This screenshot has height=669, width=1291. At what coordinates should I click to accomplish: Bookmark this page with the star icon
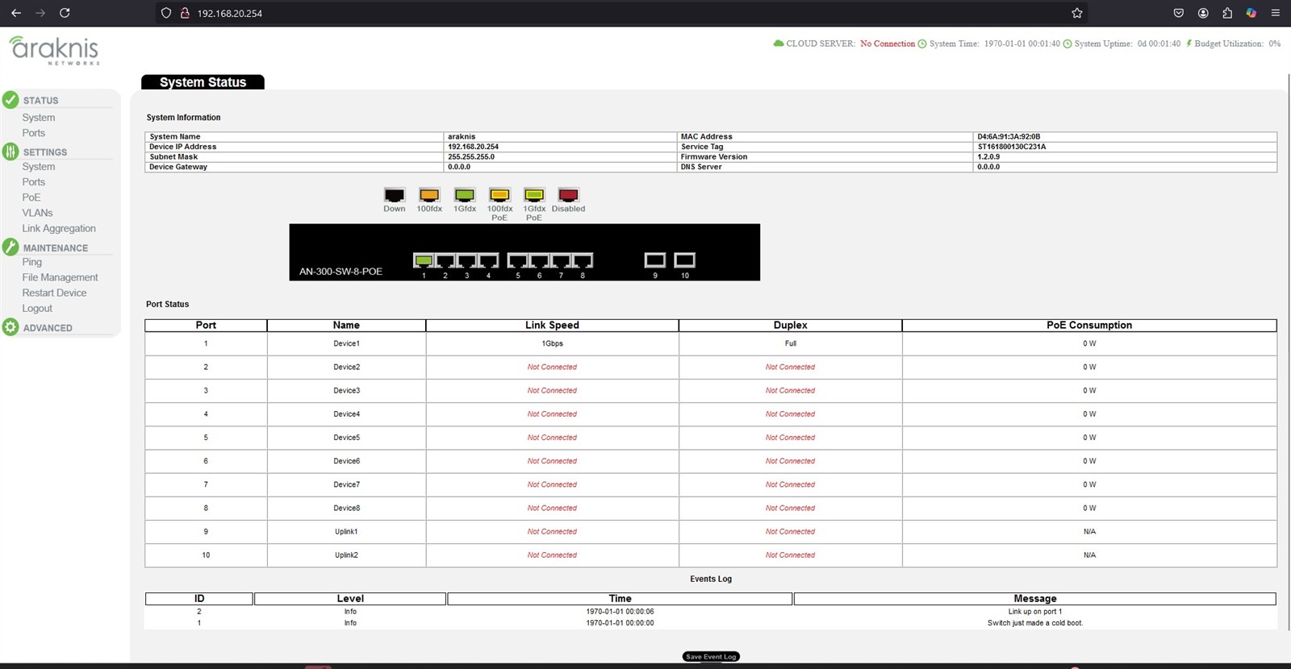(1076, 13)
